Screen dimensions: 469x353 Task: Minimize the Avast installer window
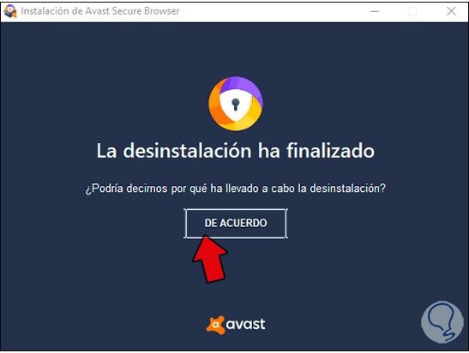[x=375, y=11]
